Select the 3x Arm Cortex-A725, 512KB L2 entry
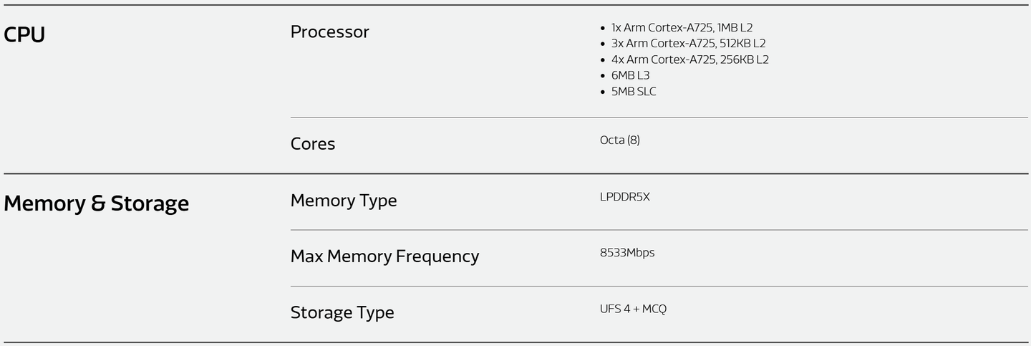 pyautogui.click(x=688, y=44)
